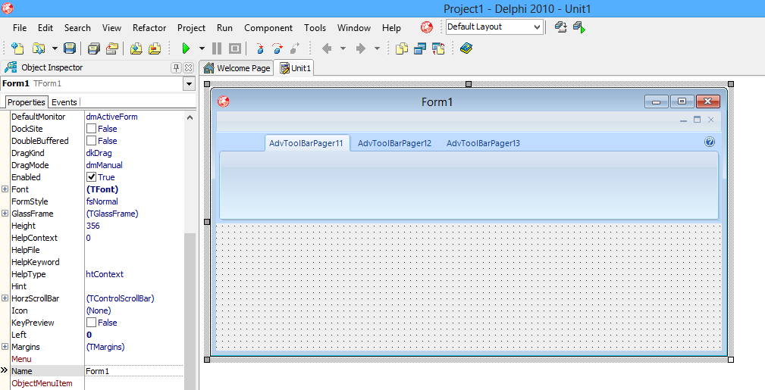Select the AdvToolBarPager11 tab
The width and height of the screenshot is (765, 390).
coord(306,143)
